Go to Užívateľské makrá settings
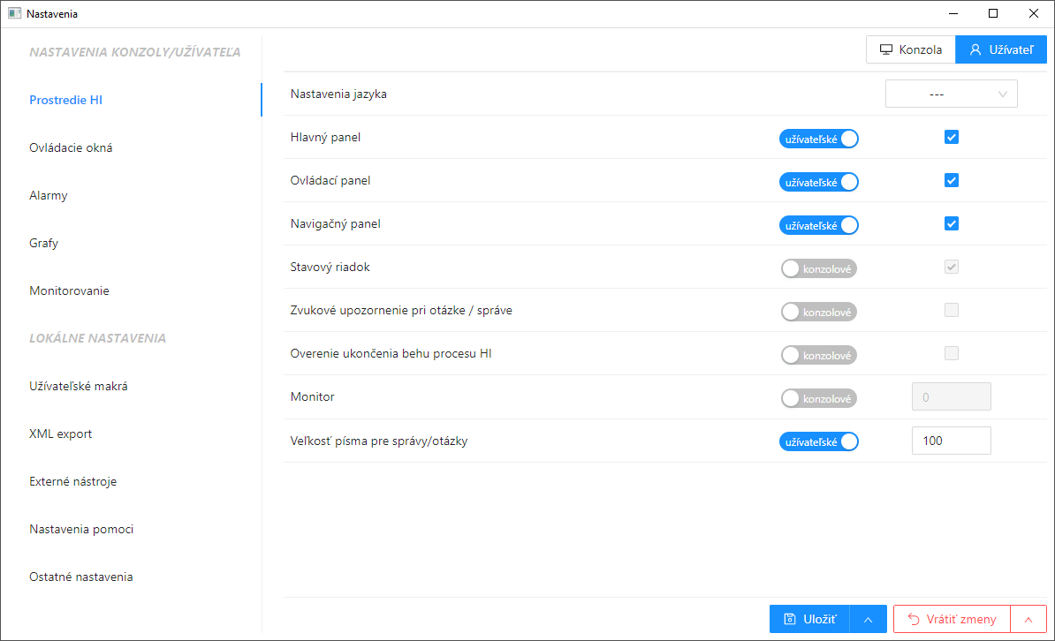The height and width of the screenshot is (641, 1055). (x=79, y=387)
